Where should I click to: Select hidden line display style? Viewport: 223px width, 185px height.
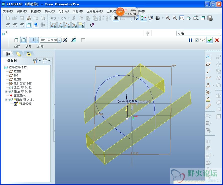[15, 25]
